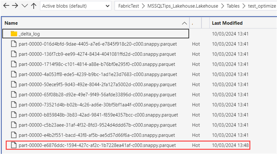Click file icon of part-00000-73521d4b
This screenshot has height=154, width=277.
[x=14, y=105]
